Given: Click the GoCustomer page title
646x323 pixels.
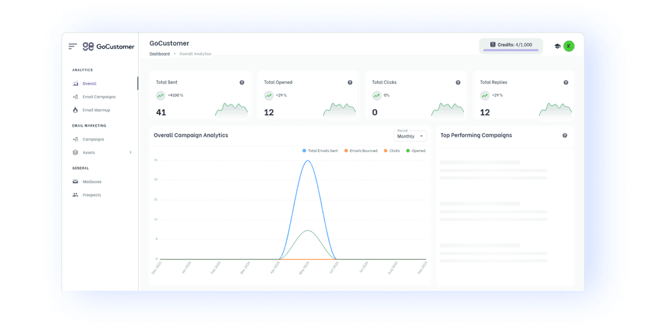Looking at the screenshot, I should (169, 44).
